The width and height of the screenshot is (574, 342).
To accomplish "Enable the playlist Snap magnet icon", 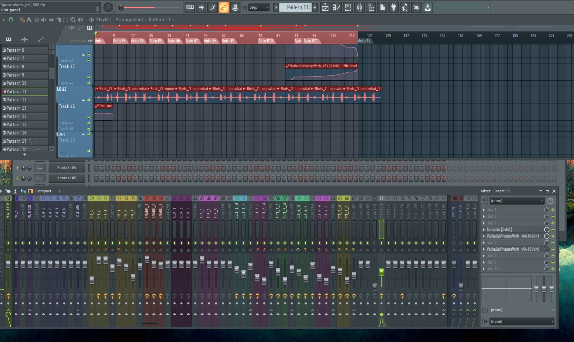I will (x=11, y=20).
